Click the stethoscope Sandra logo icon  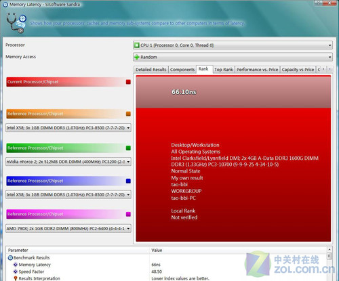point(16,23)
